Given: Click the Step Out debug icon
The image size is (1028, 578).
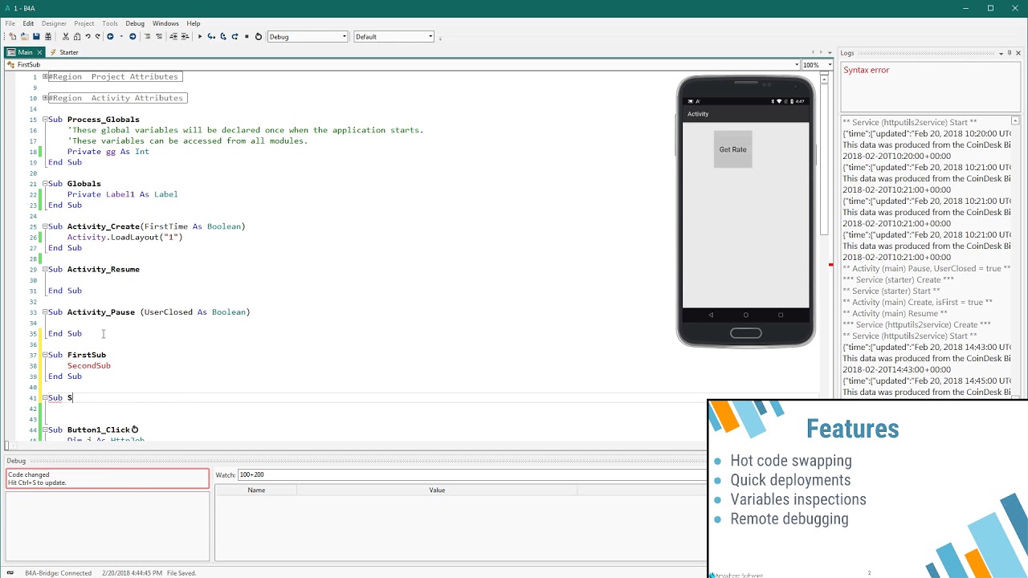Looking at the screenshot, I should 235,36.
